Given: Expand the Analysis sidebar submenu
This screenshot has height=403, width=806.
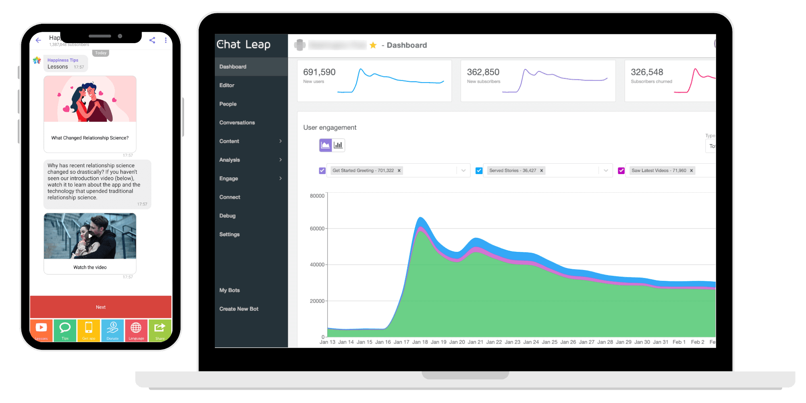Looking at the screenshot, I should pos(280,160).
